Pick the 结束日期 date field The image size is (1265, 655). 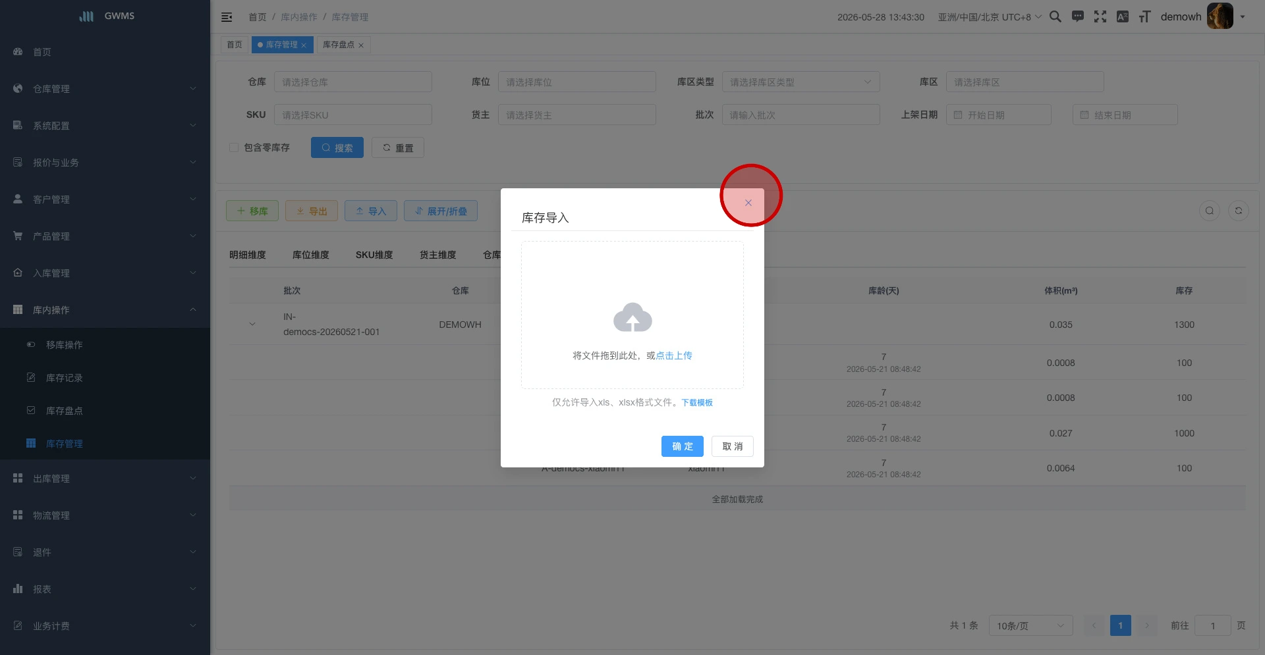click(x=1125, y=115)
